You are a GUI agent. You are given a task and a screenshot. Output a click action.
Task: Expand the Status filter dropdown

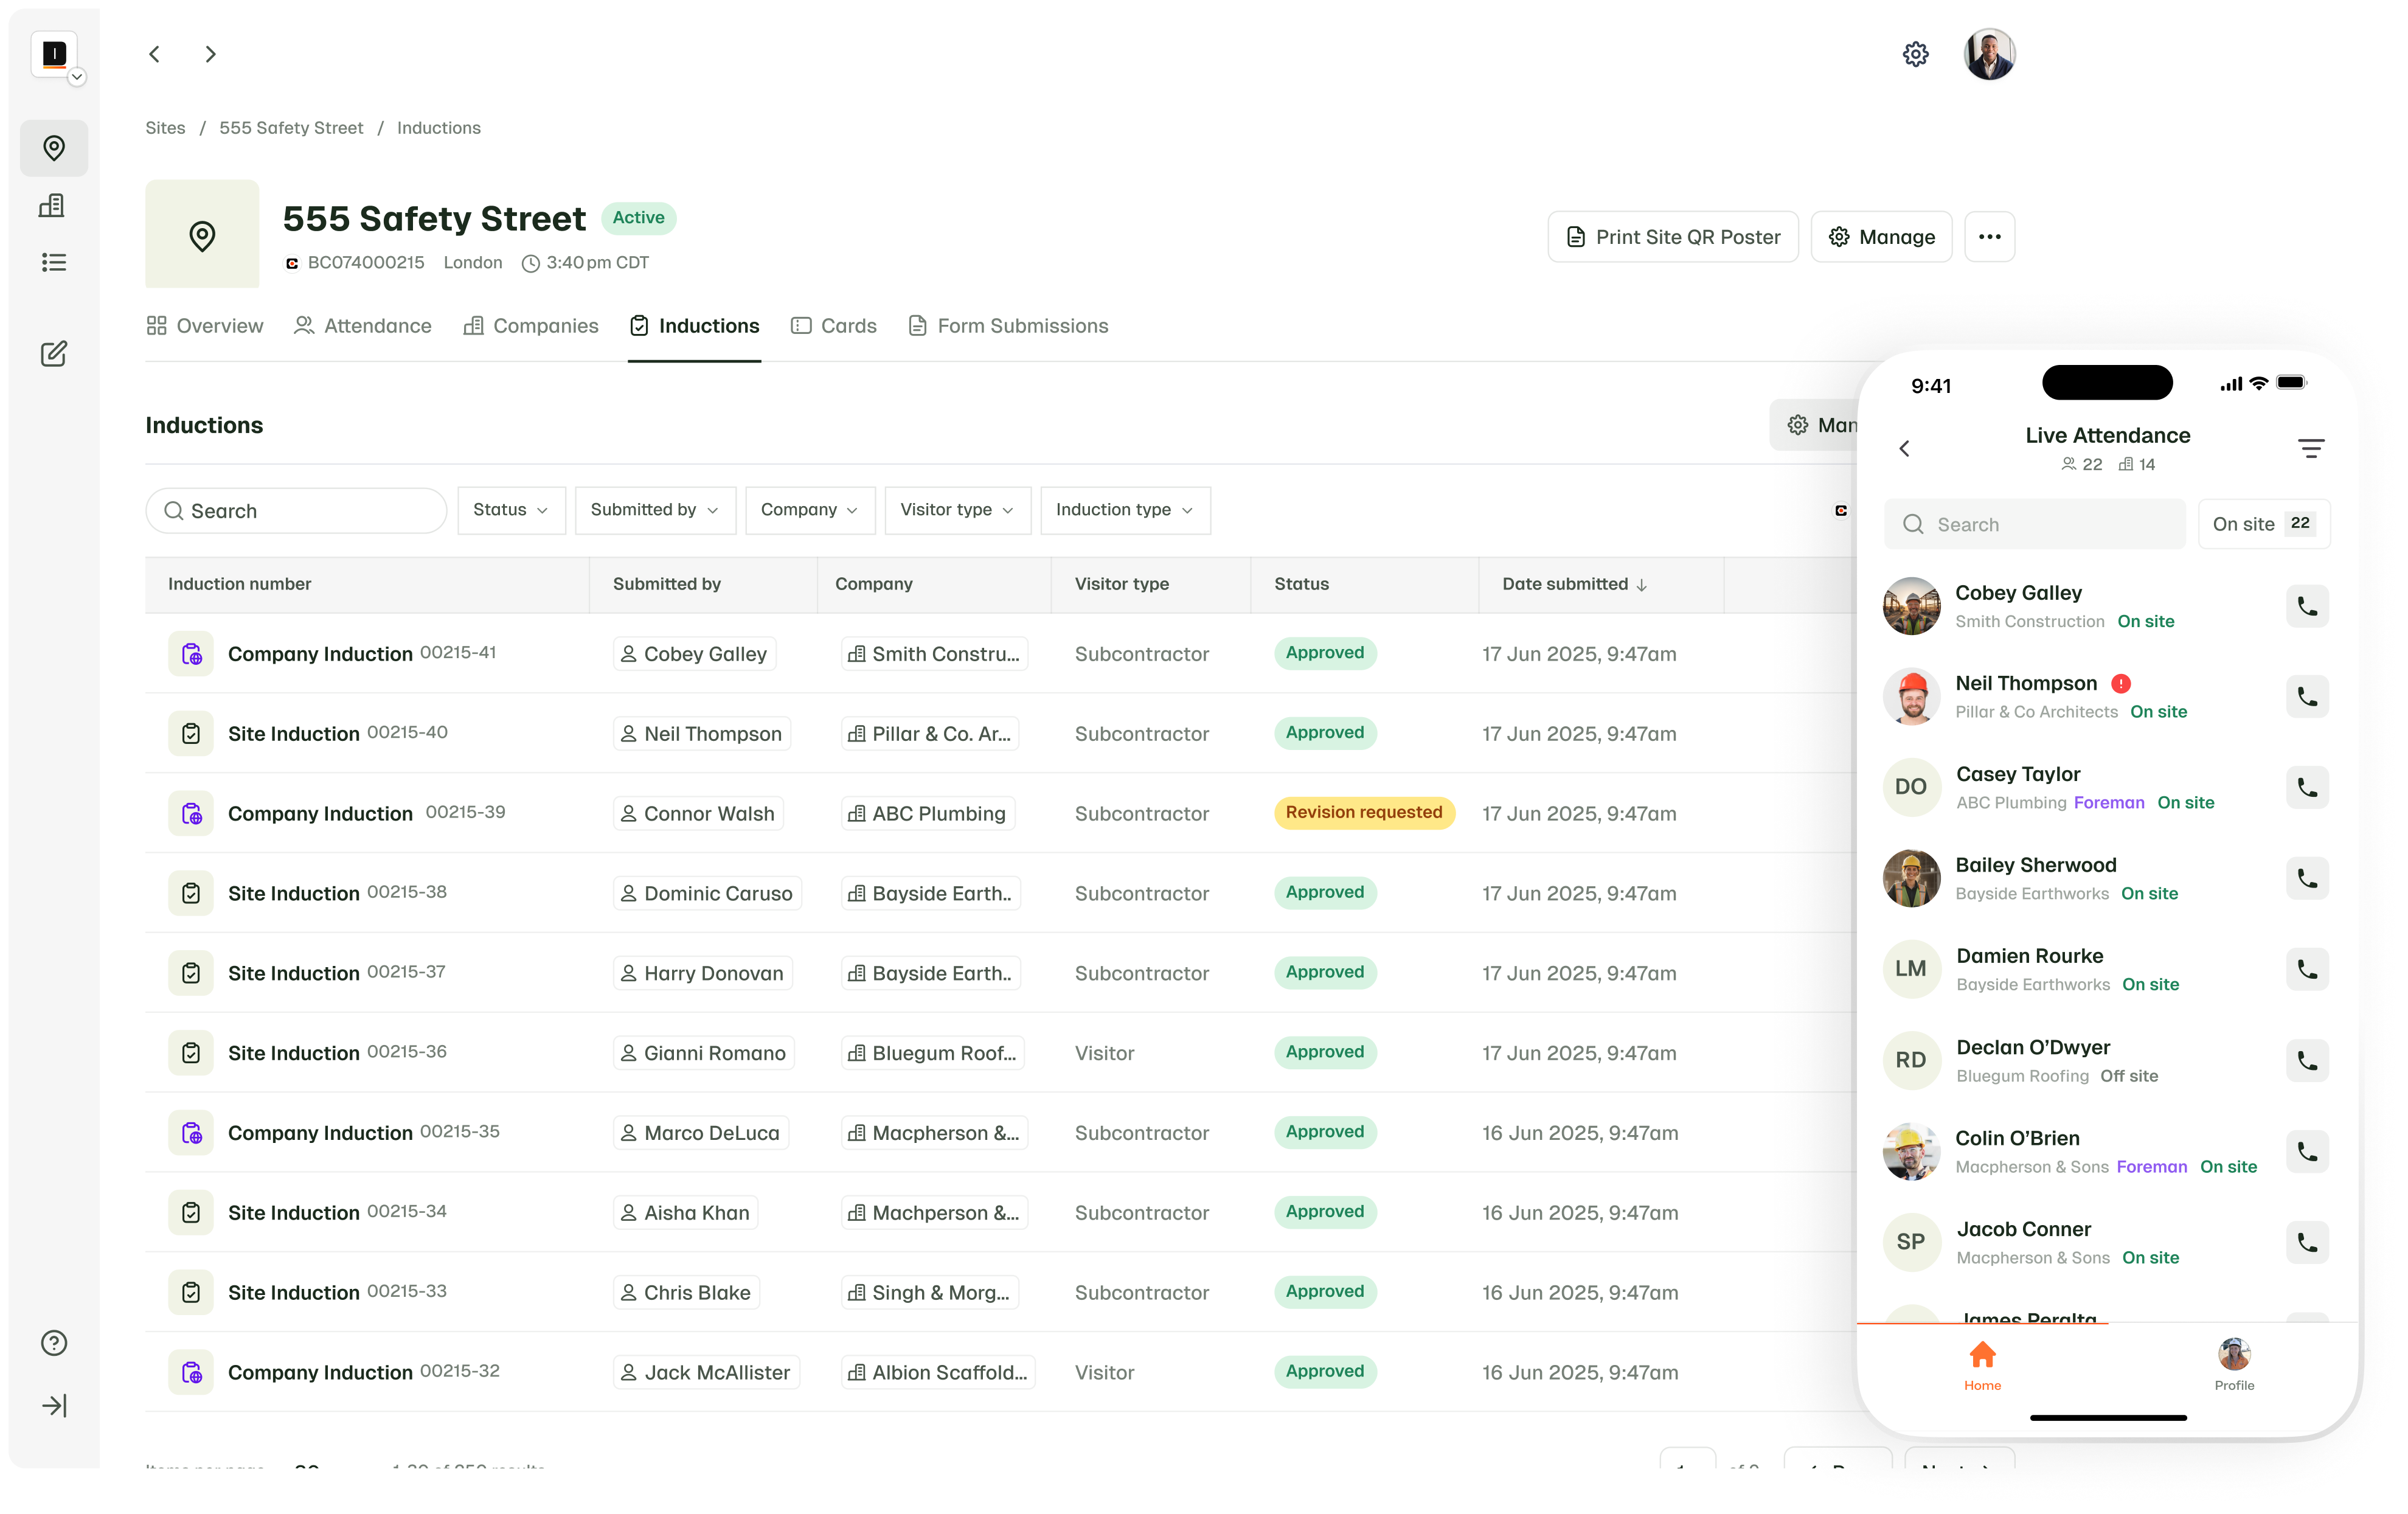click(x=511, y=510)
